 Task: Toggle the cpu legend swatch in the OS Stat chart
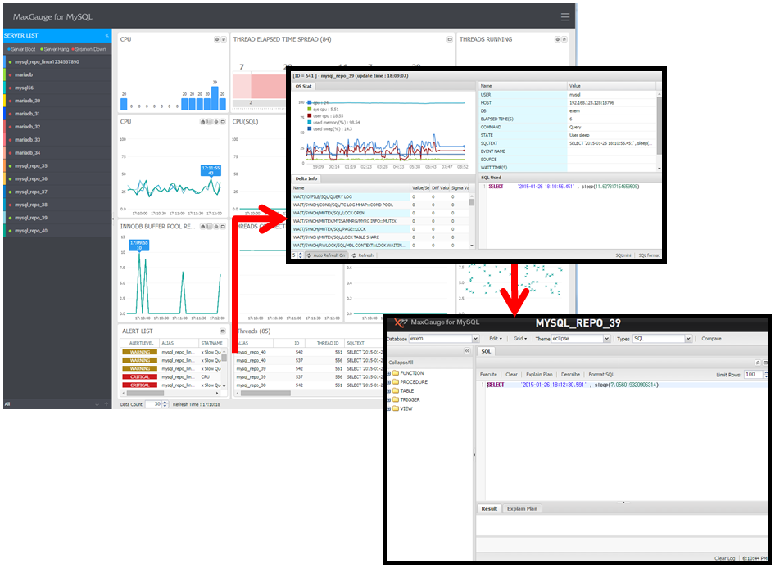tap(310, 103)
